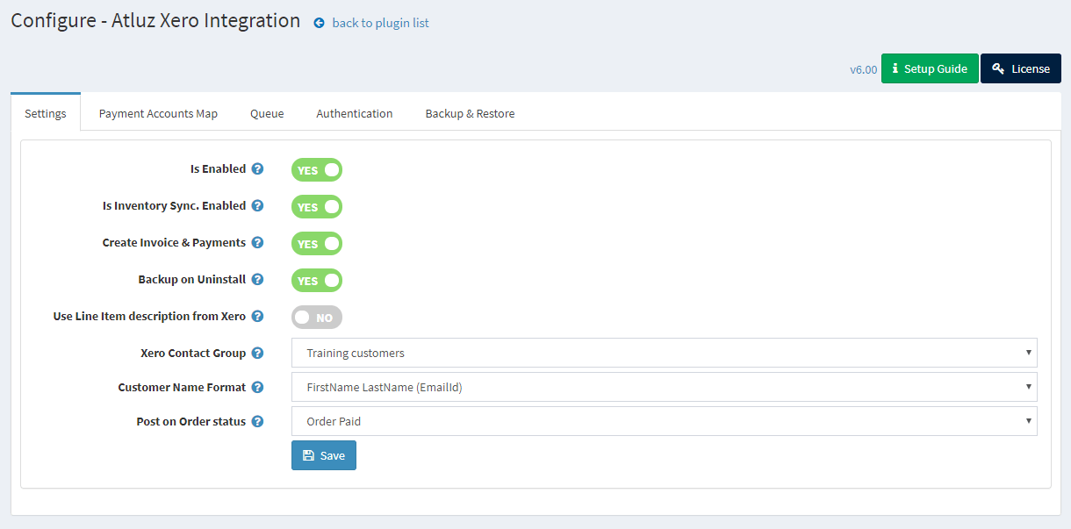Select the Settings tab
This screenshot has height=529, width=1071.
coord(46,113)
